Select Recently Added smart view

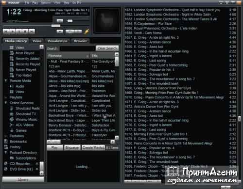point(27,59)
